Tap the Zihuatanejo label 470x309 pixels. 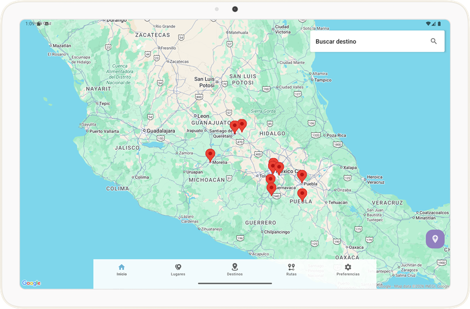212,229
